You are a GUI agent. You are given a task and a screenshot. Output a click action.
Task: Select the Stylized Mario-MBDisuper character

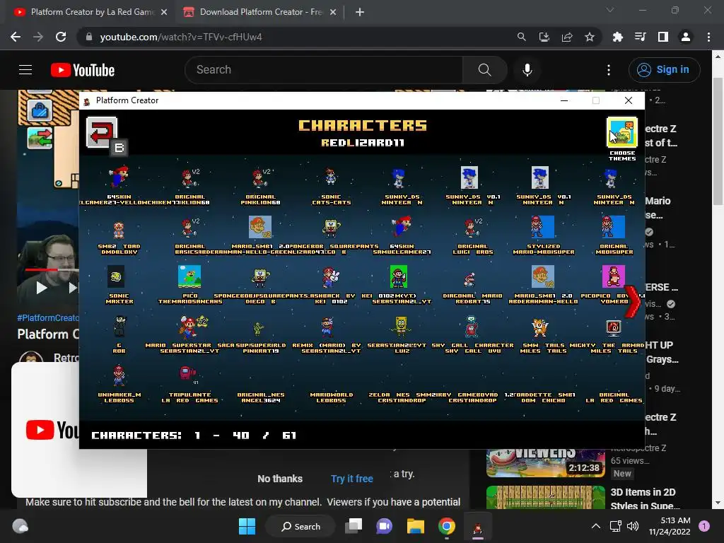[x=543, y=227]
